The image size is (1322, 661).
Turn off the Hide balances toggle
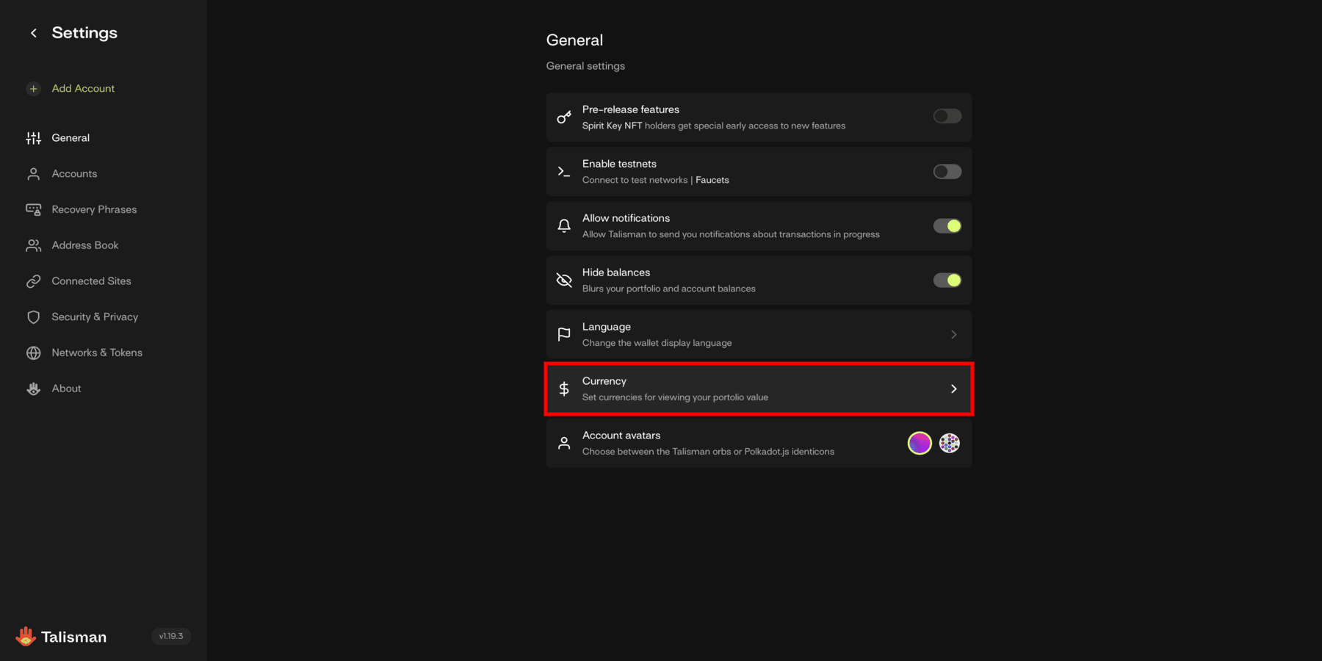click(x=947, y=281)
